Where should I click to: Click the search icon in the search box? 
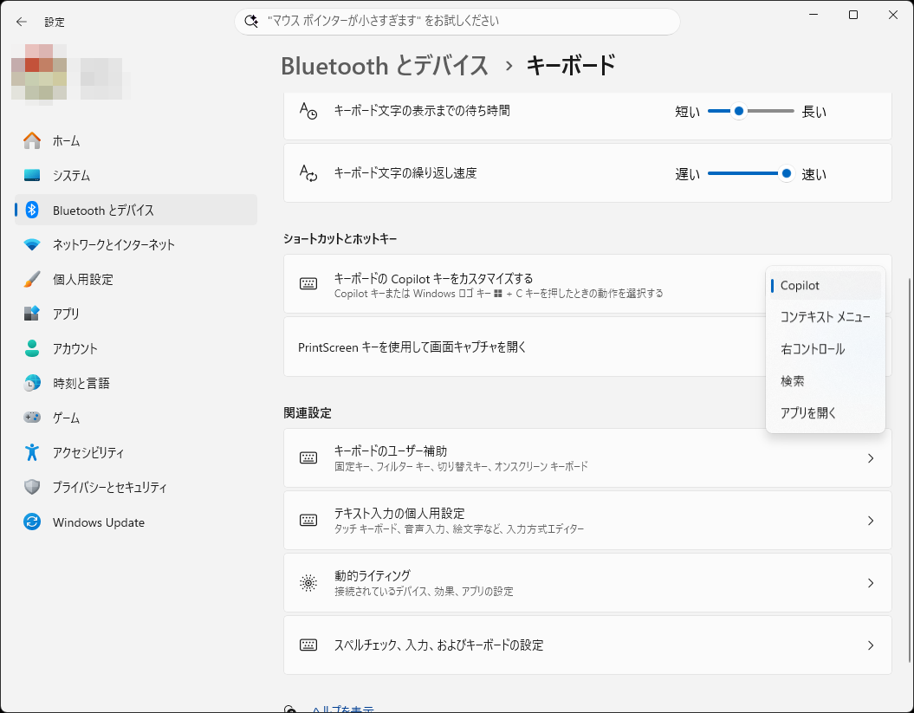(x=251, y=22)
